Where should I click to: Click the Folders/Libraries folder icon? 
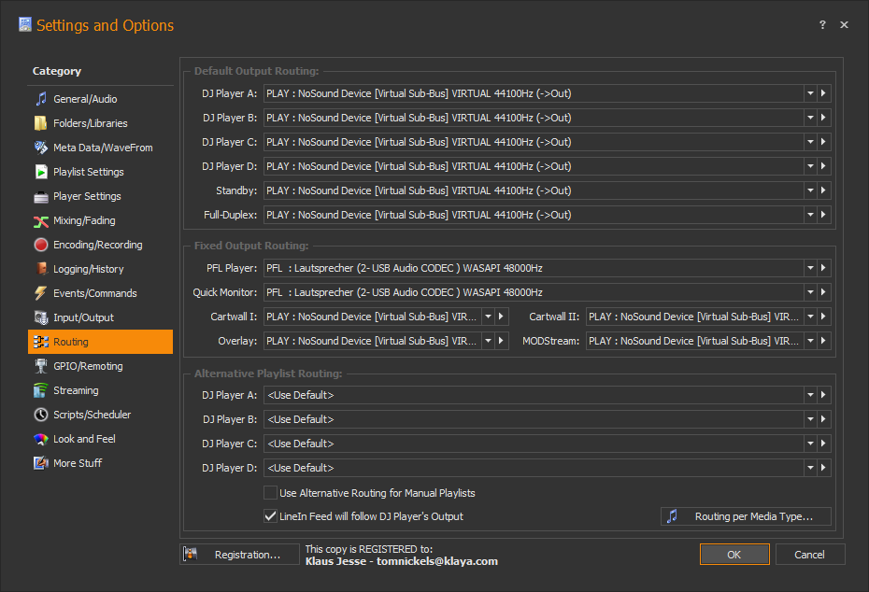click(x=41, y=123)
